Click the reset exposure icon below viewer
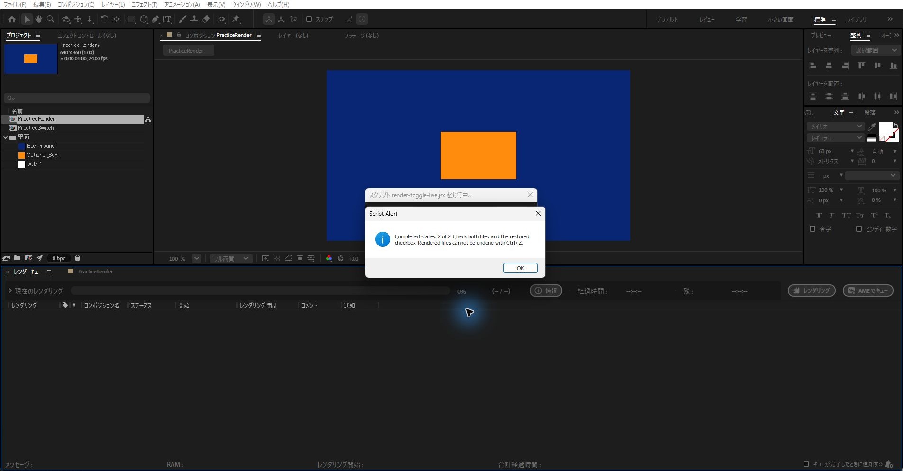Viewport: 903px width, 471px height. point(341,259)
